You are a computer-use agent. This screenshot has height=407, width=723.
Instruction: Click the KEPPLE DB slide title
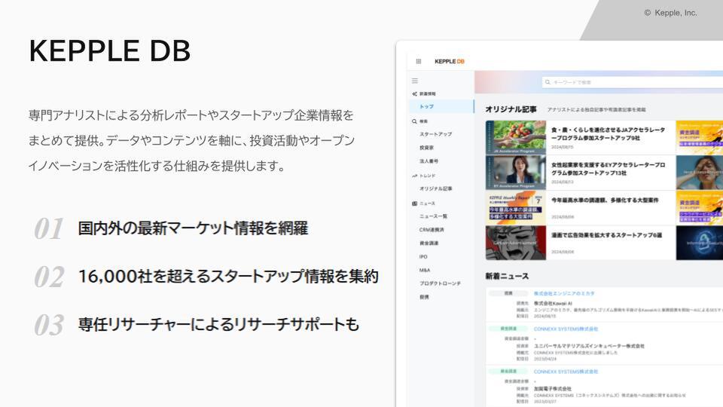(110, 50)
